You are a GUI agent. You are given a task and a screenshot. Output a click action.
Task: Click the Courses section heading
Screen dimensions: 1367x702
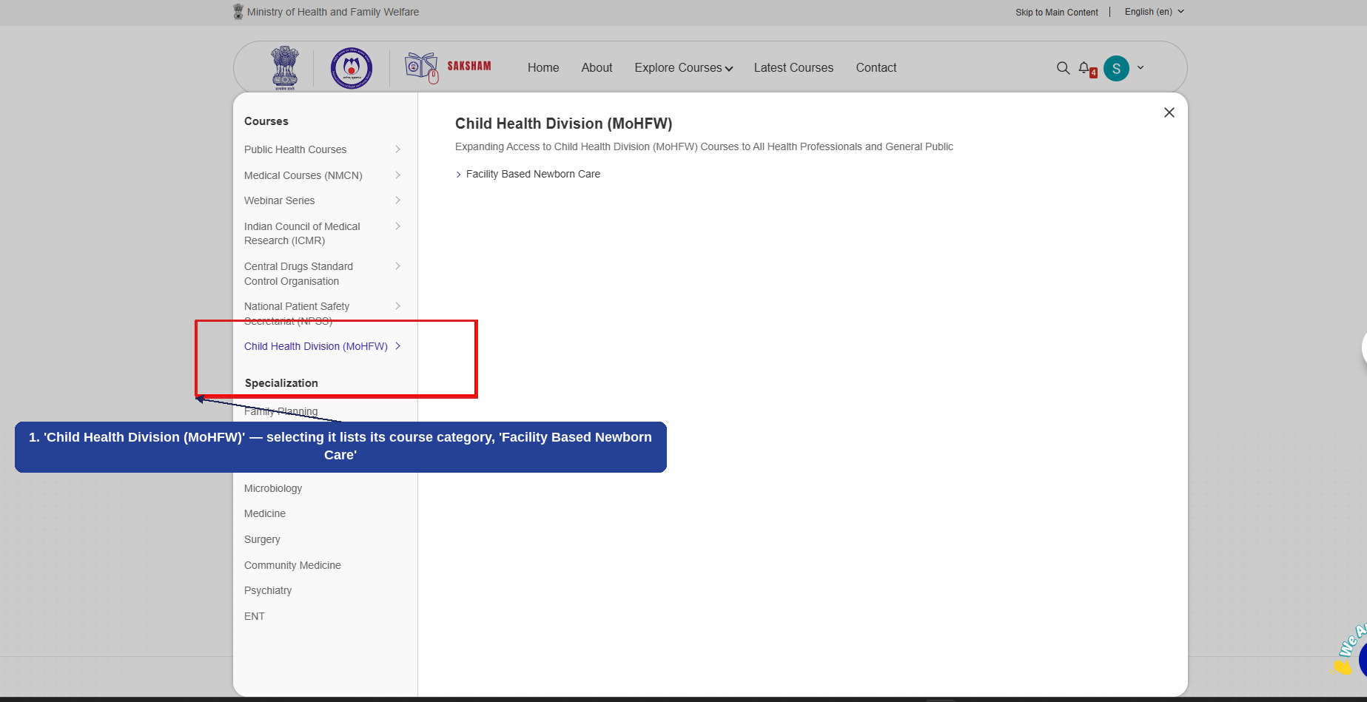coord(266,121)
